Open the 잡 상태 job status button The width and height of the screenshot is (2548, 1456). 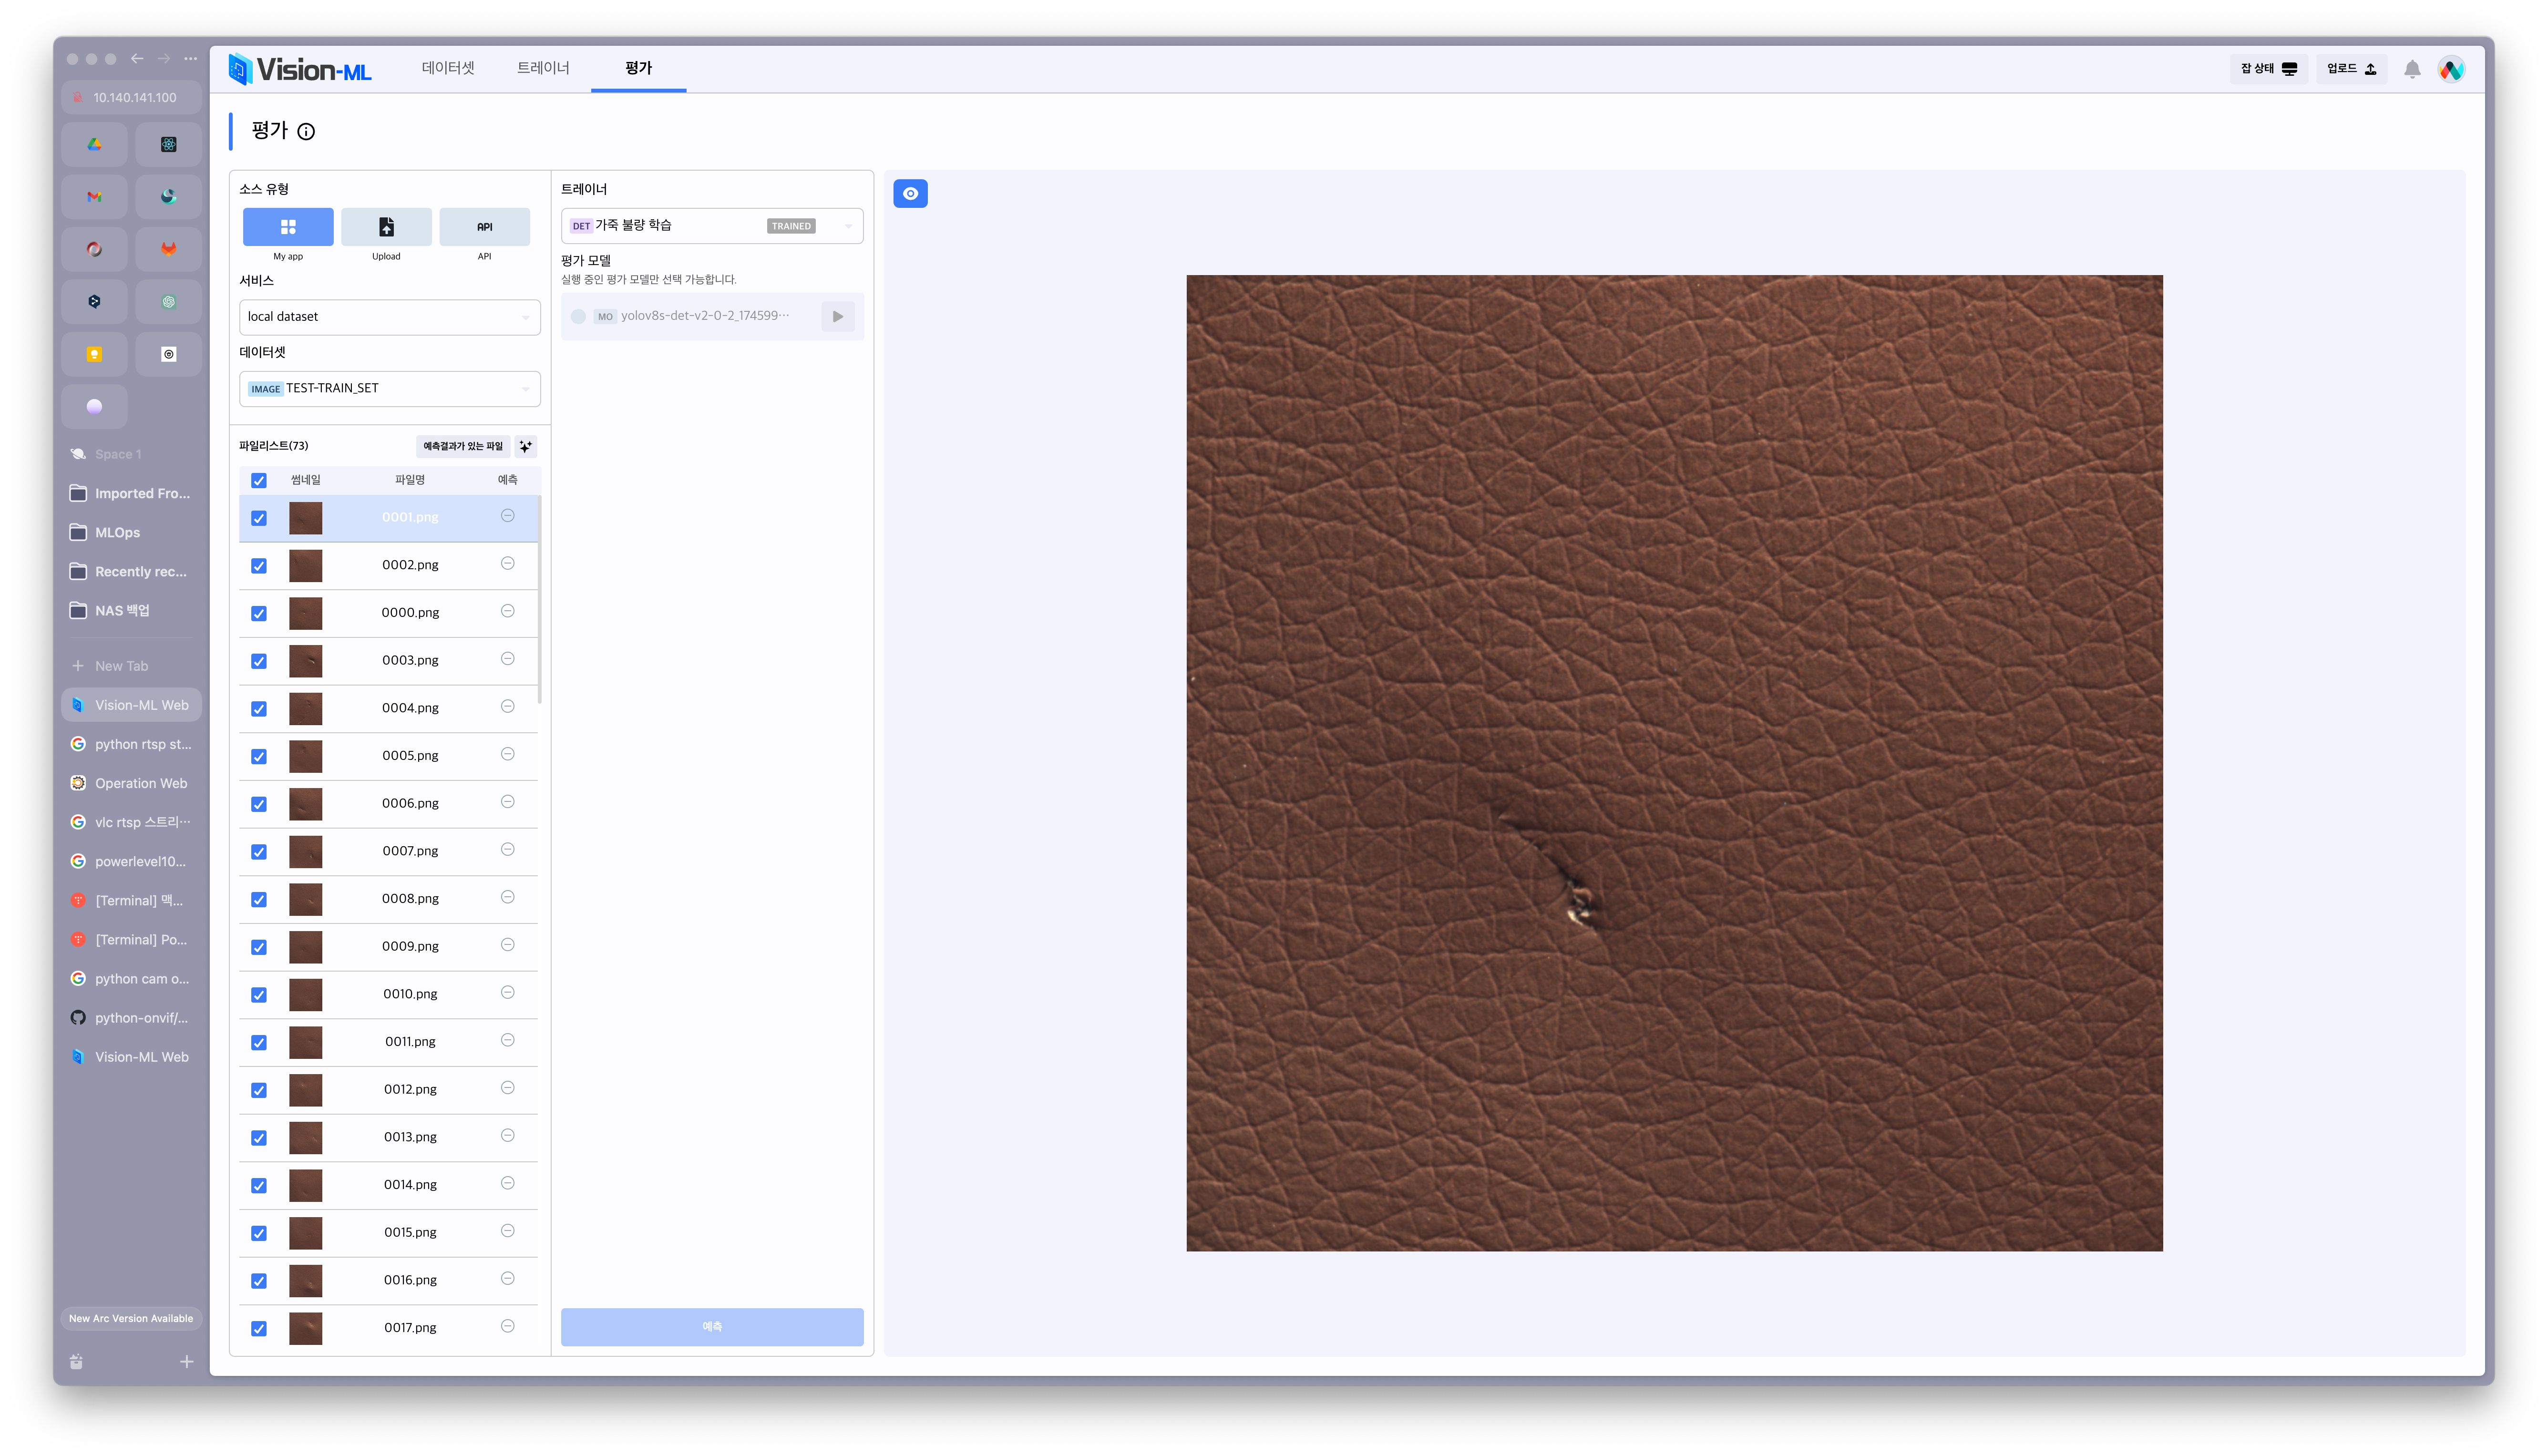point(2269,69)
